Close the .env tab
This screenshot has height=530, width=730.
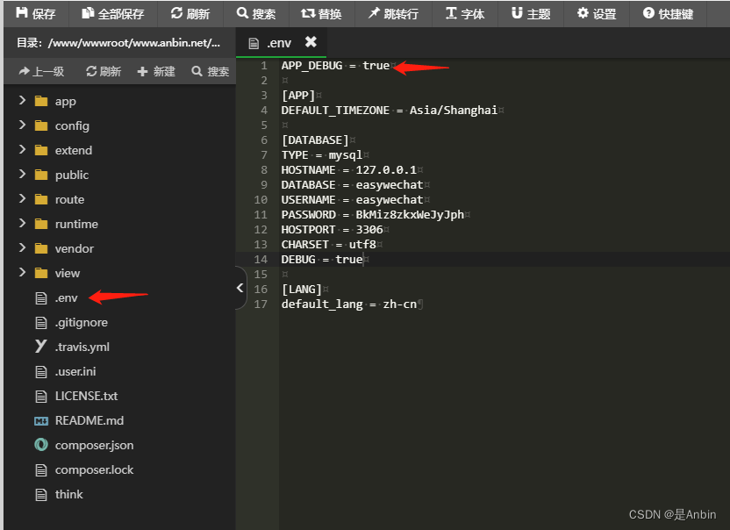pyautogui.click(x=311, y=41)
